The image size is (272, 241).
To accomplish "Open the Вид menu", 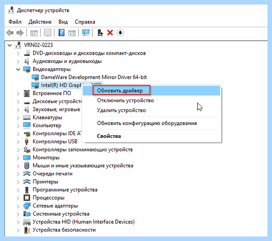I will [x=63, y=22].
